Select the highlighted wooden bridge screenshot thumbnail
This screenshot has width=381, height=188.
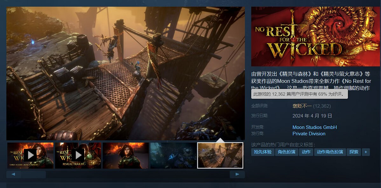coord(220,155)
